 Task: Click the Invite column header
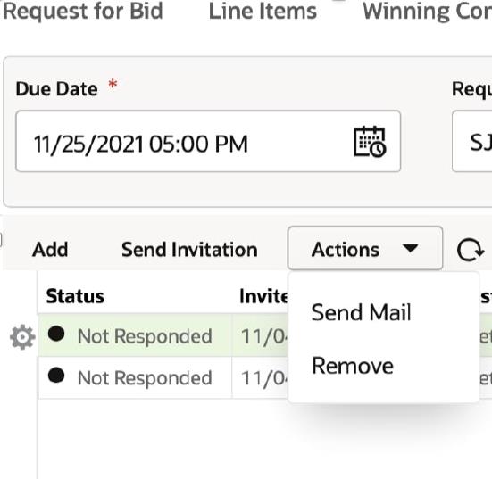263,296
